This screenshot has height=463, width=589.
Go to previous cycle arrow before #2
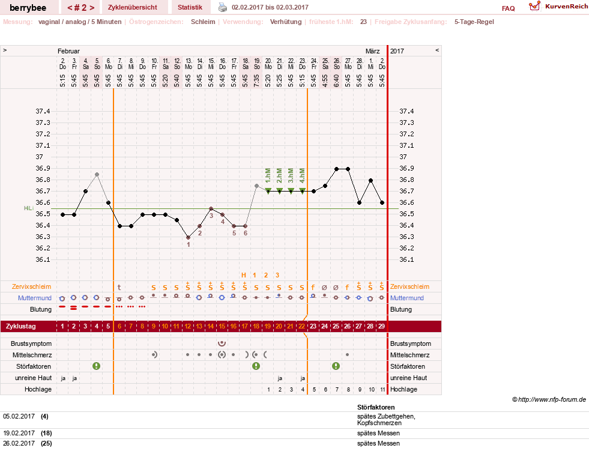(70, 8)
